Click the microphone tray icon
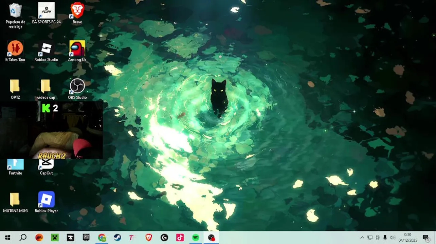436x244 pixels. click(x=385, y=238)
